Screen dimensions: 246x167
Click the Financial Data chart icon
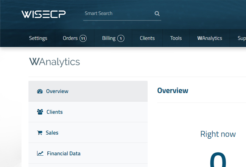click(x=40, y=153)
